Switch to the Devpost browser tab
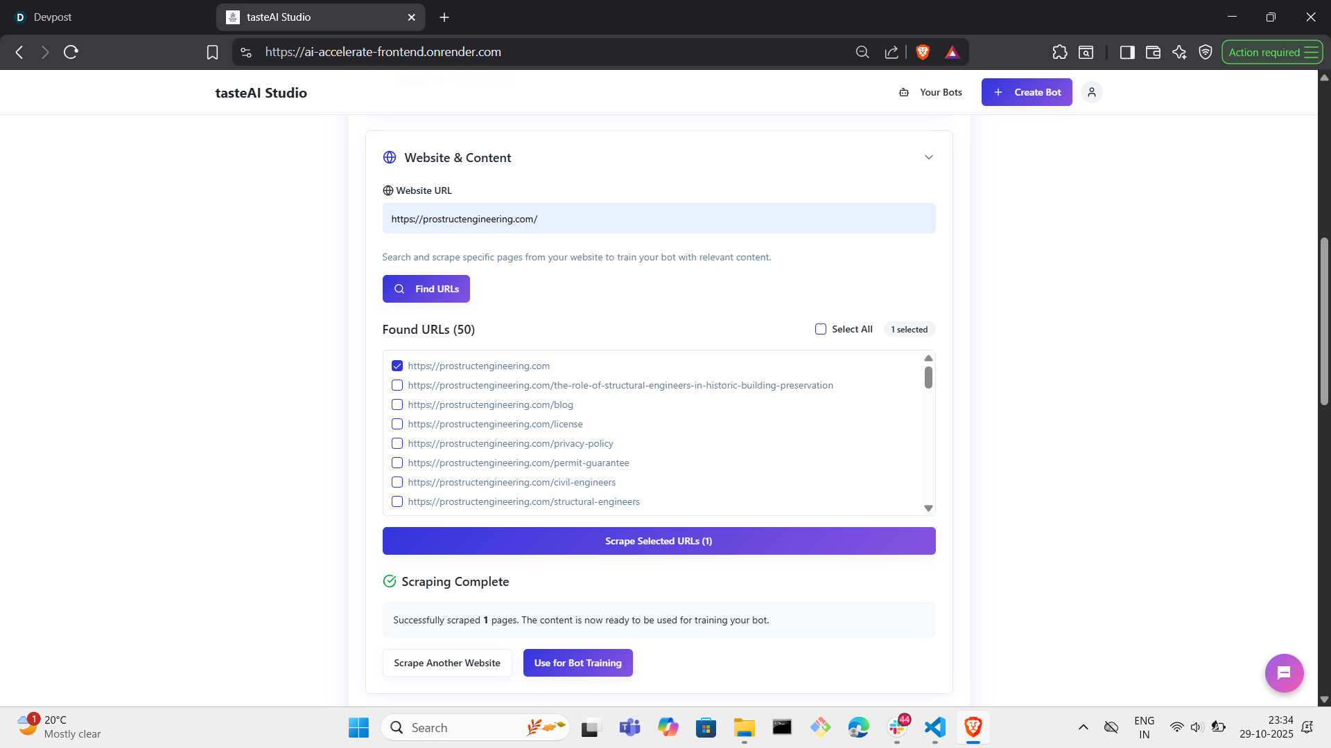Screen dimensions: 1331x748 53,17
